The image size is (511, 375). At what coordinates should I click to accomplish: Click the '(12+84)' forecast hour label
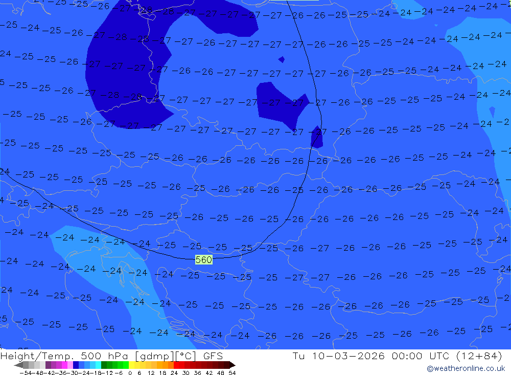point(479,356)
